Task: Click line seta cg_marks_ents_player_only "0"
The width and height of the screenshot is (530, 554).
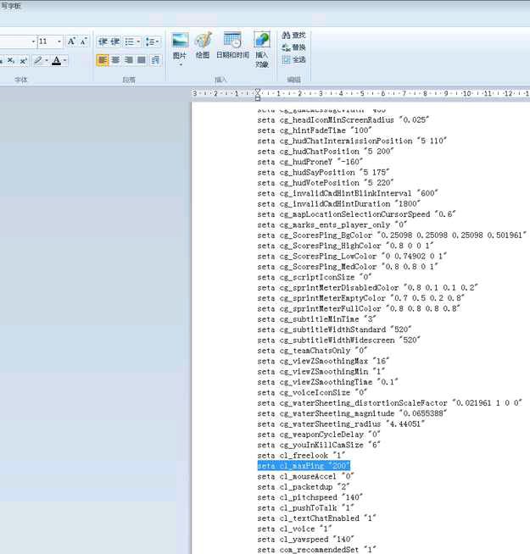Action: (x=332, y=224)
